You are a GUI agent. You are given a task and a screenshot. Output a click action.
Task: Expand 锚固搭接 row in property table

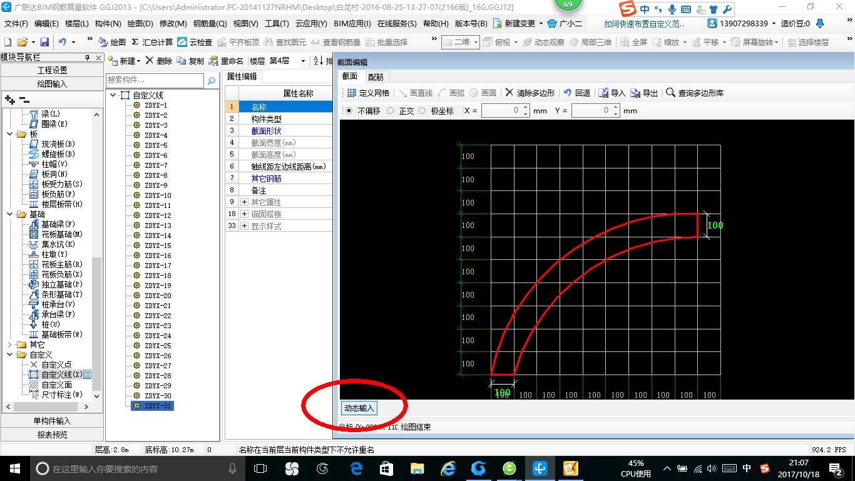tap(244, 214)
